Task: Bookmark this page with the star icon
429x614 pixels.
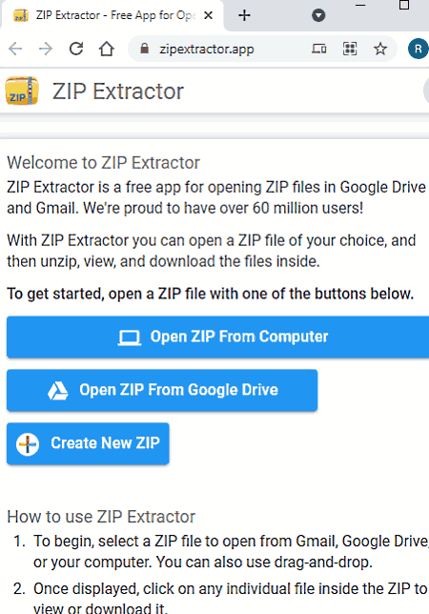Action: click(380, 49)
